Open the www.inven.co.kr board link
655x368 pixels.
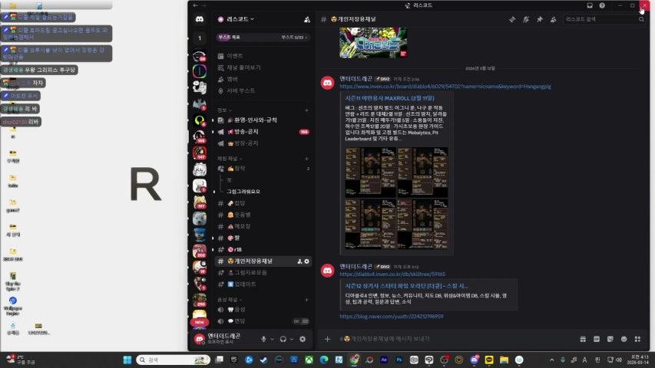click(445, 87)
